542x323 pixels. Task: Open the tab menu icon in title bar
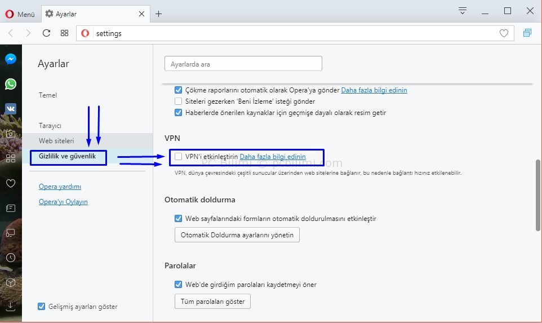463,11
